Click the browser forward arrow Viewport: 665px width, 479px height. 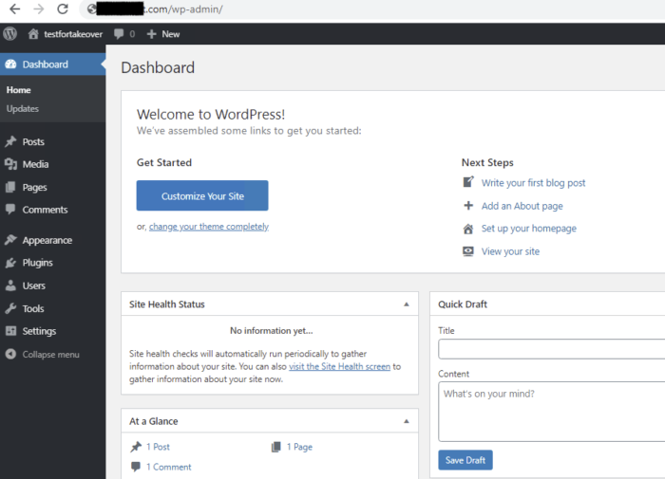coord(39,9)
